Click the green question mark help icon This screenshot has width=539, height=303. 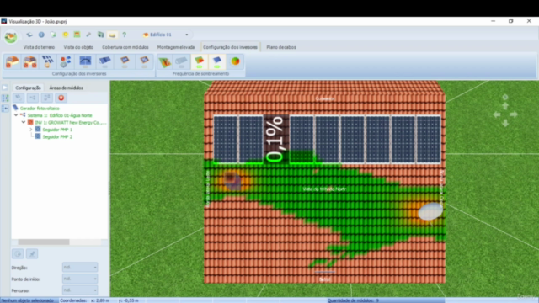coord(125,35)
